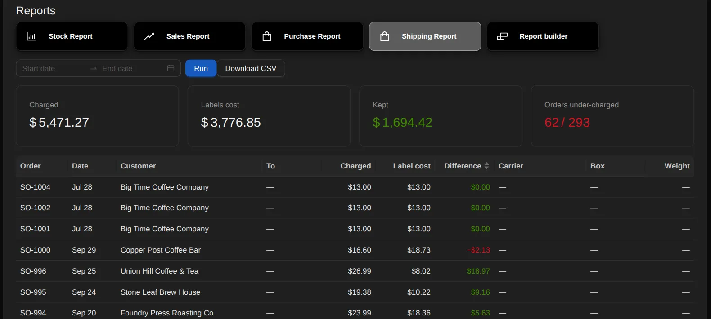Sort by the Label cost column header

click(412, 166)
